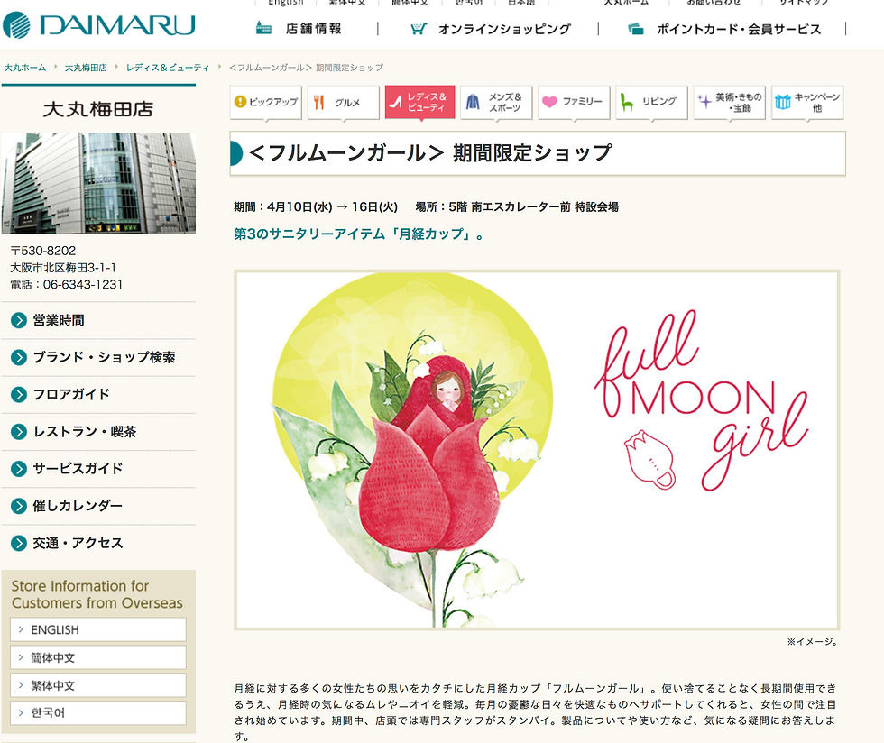This screenshot has height=743, width=884.
Task: Select the 한국어 language button
Action: point(98,713)
